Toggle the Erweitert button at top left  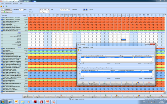point(6,9)
